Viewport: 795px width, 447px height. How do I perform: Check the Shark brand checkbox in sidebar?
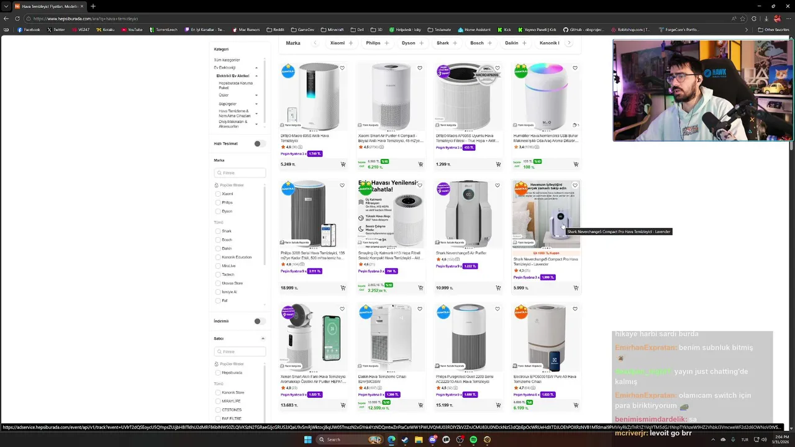coord(217,231)
